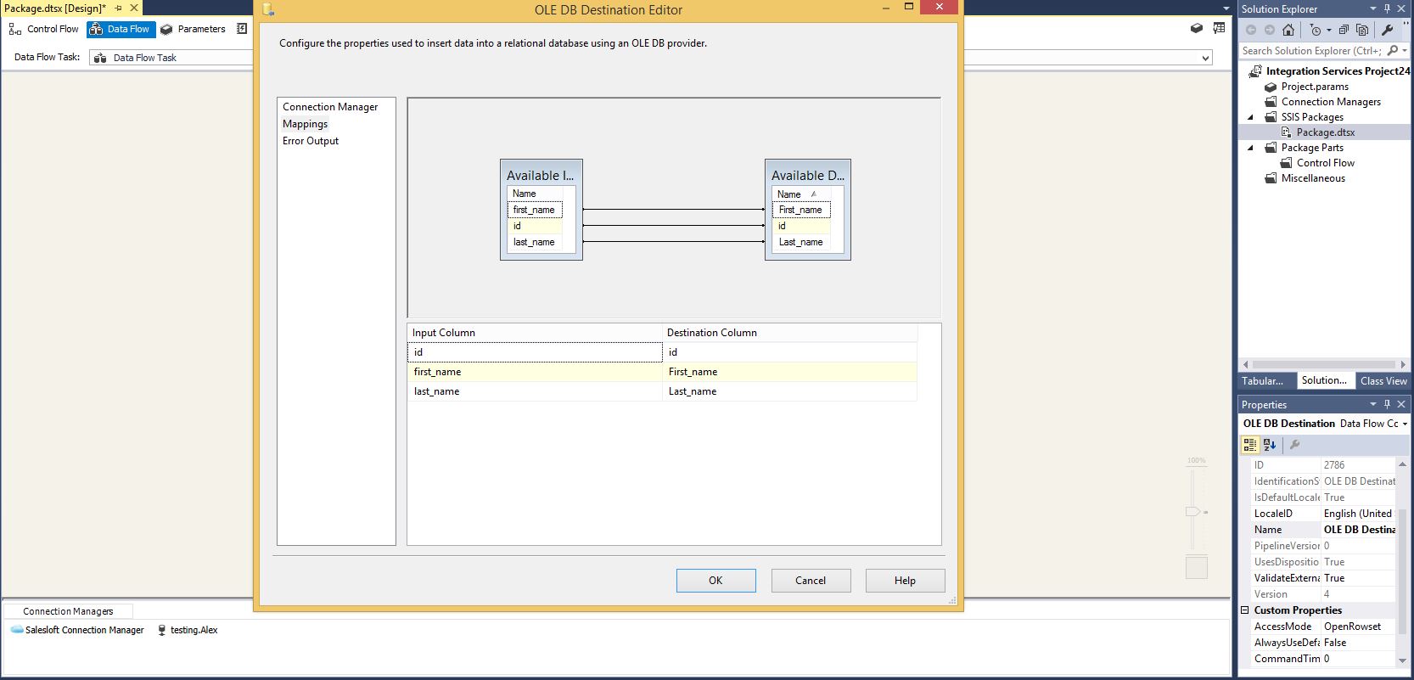Select Control Flow under Package Parts

tap(1325, 163)
